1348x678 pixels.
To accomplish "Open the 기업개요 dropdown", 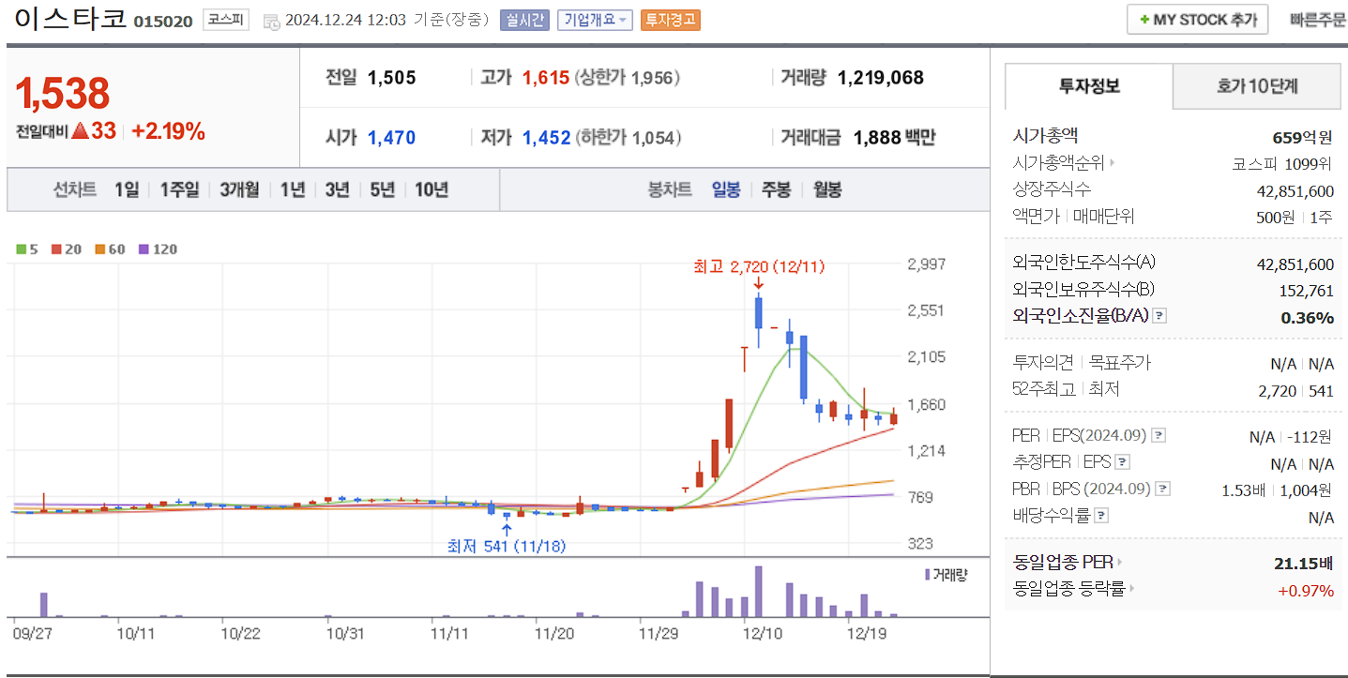I will [x=594, y=20].
